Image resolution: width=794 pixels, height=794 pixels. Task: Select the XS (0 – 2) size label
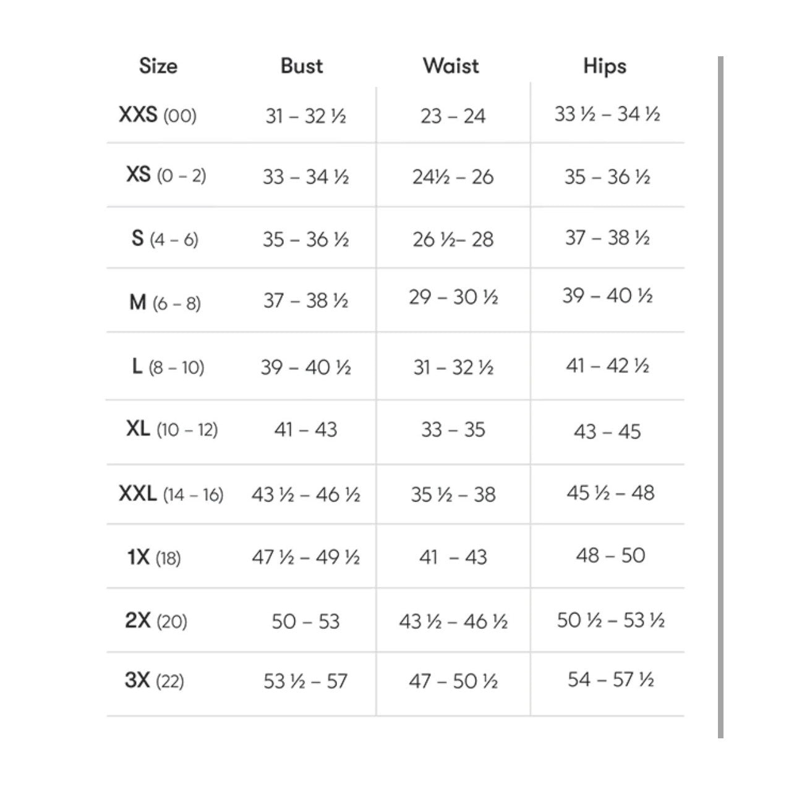tap(166, 175)
